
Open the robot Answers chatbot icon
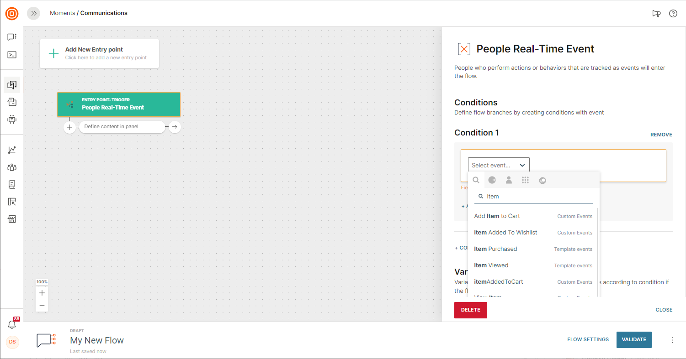12,120
